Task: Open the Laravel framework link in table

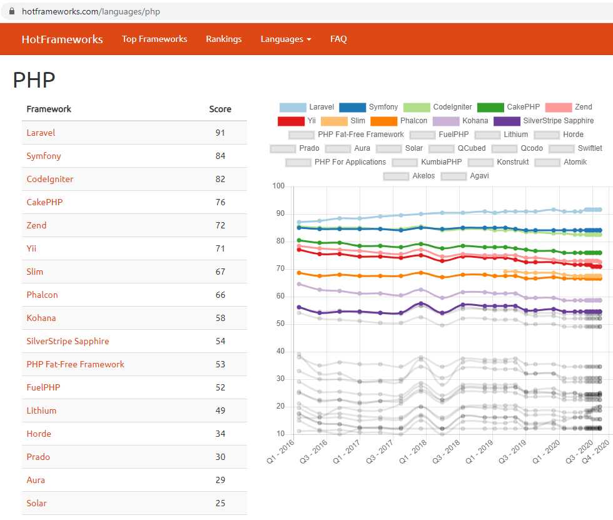Action: tap(41, 133)
